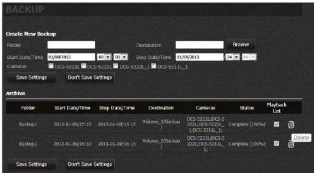Click Backup1 start time 2013-01-09/15:10
This screenshot has width=314, height=173.
point(72,124)
